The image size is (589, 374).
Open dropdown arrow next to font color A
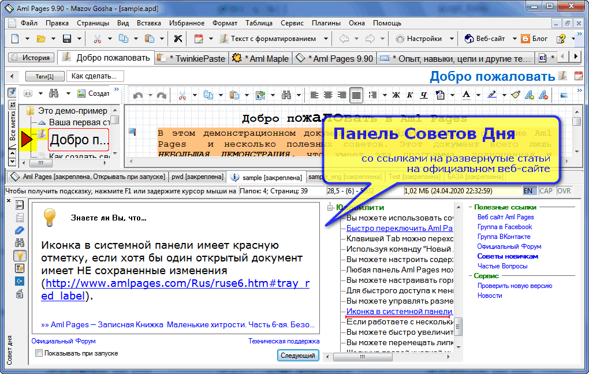[x=478, y=95]
